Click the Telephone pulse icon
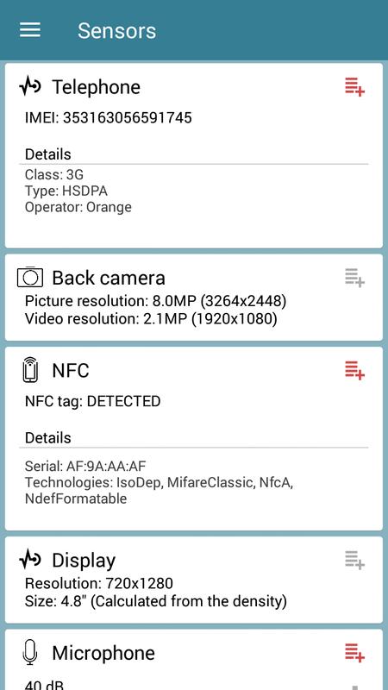This screenshot has width=388, height=690. (x=30, y=86)
